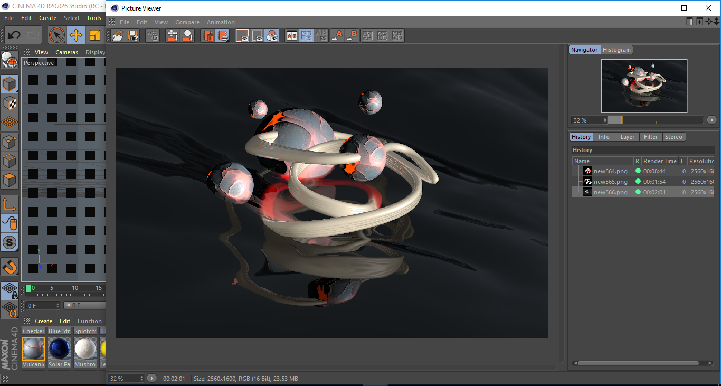Toggle the highlighted AB difference eye icon

tap(306, 35)
